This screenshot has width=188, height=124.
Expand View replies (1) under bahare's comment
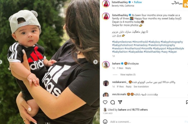tap(128, 75)
